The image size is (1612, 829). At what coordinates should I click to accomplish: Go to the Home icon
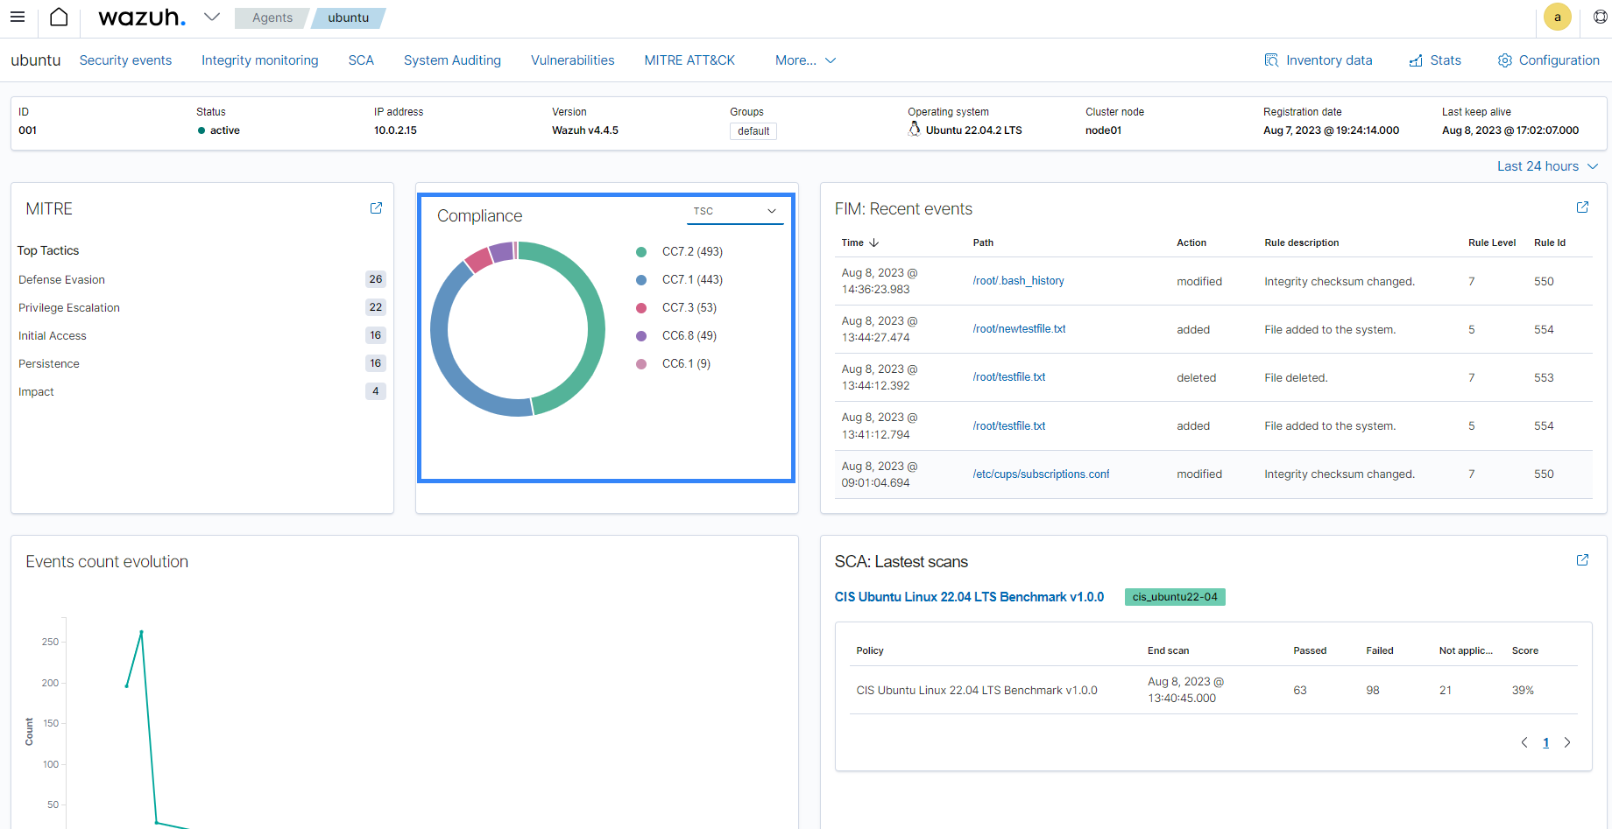point(59,17)
